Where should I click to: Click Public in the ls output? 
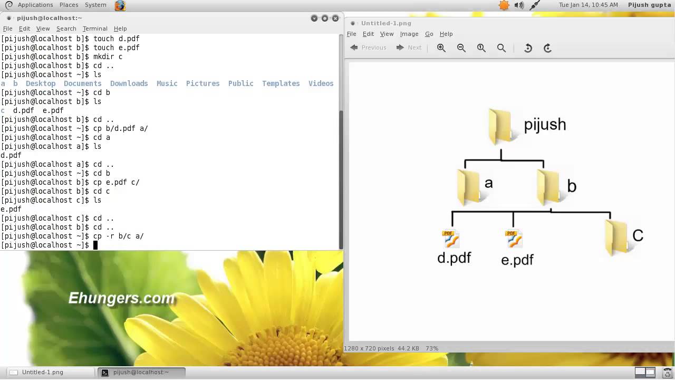coord(241,83)
